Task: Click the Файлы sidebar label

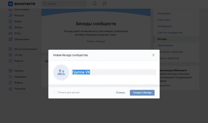Action: click(x=19, y=83)
